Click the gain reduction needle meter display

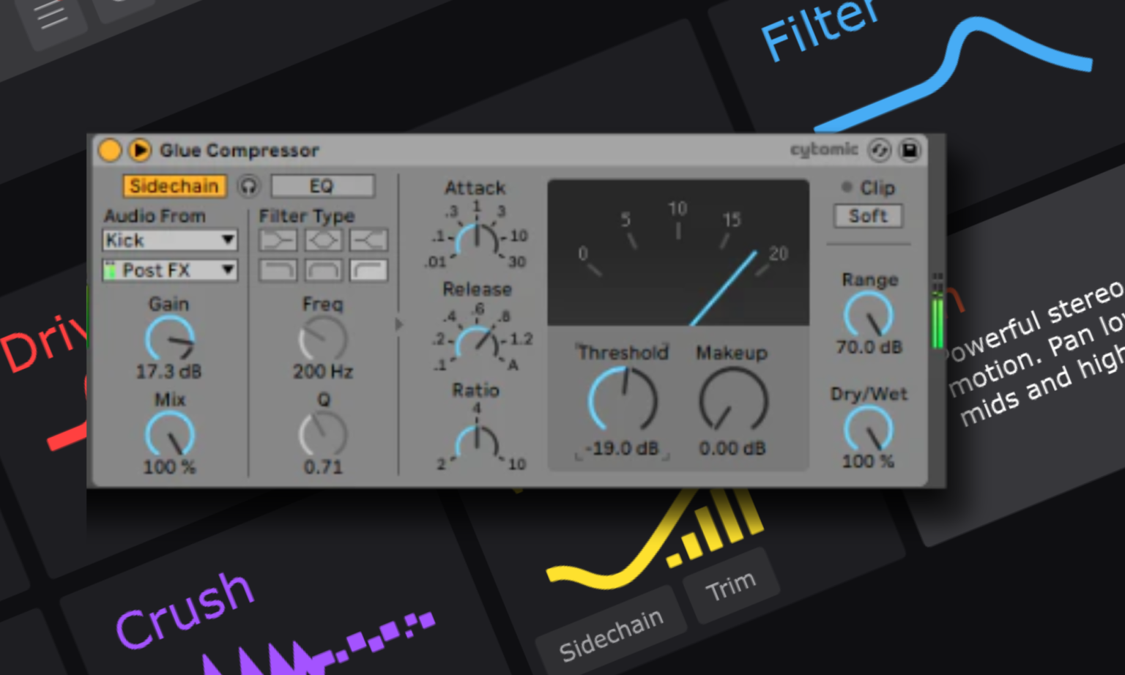point(678,253)
